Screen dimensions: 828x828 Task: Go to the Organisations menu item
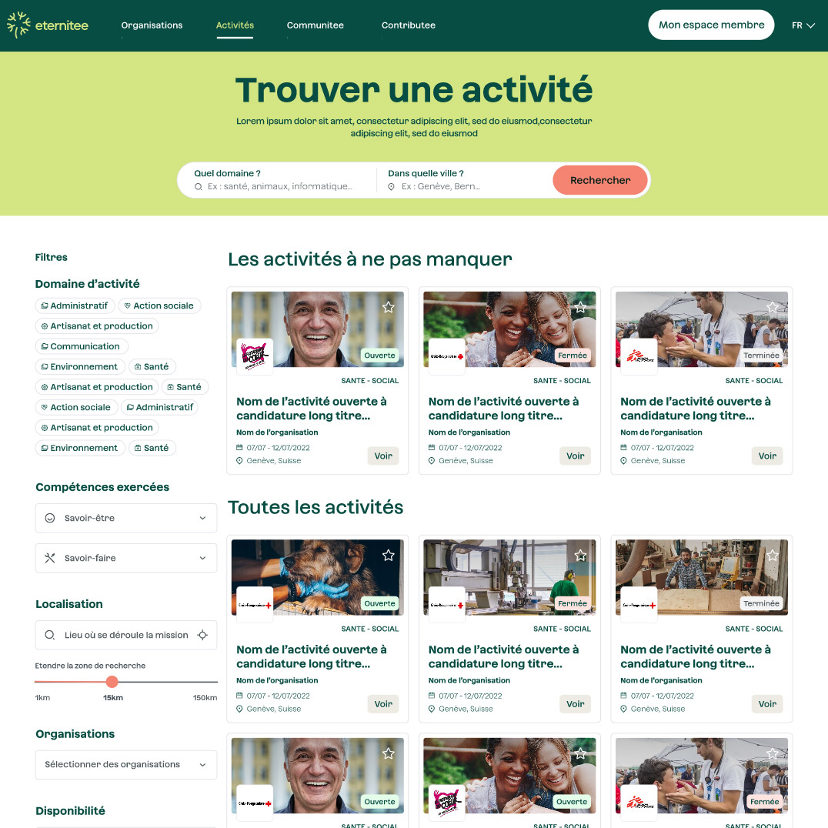152,25
